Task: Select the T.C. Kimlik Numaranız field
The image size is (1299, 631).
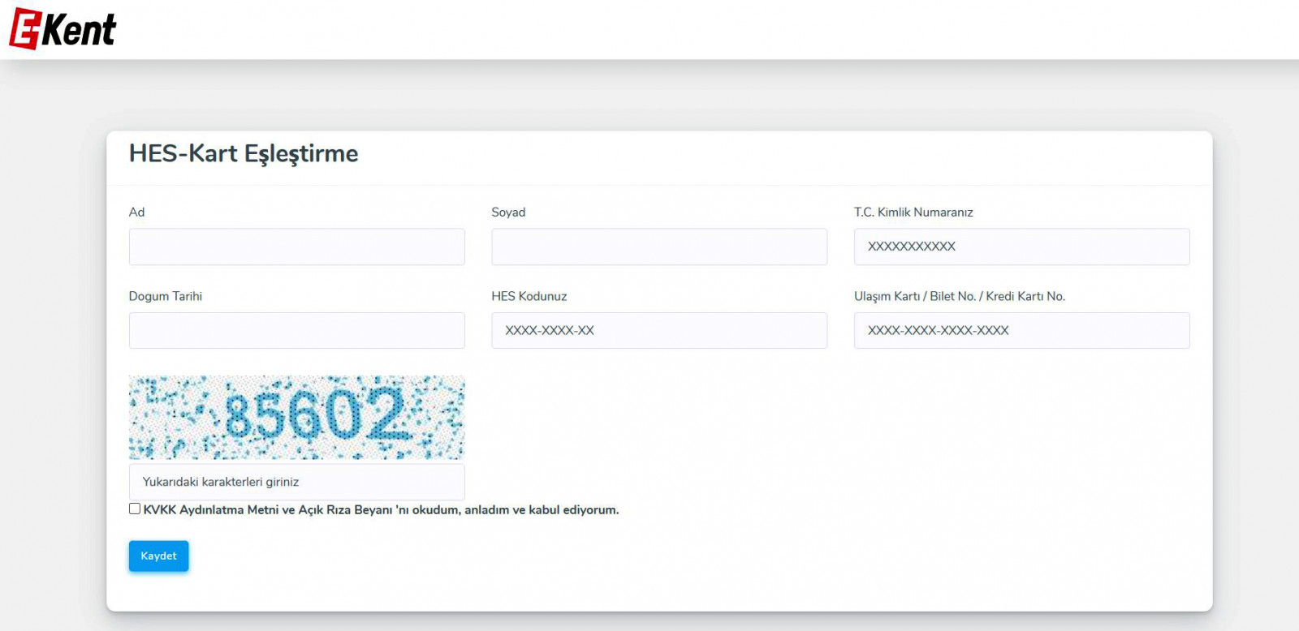Action: 1021,247
